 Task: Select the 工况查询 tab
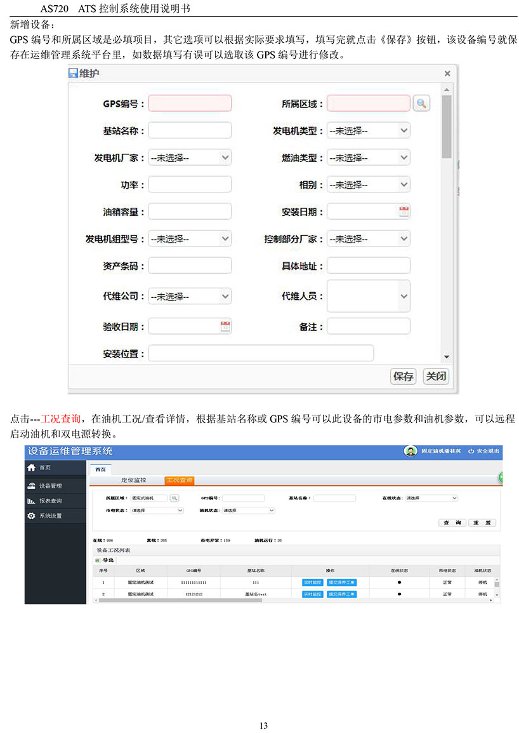click(x=178, y=480)
